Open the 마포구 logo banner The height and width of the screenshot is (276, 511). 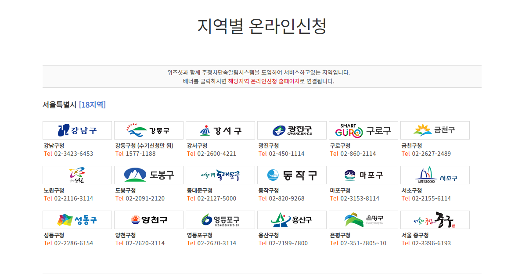363,175
